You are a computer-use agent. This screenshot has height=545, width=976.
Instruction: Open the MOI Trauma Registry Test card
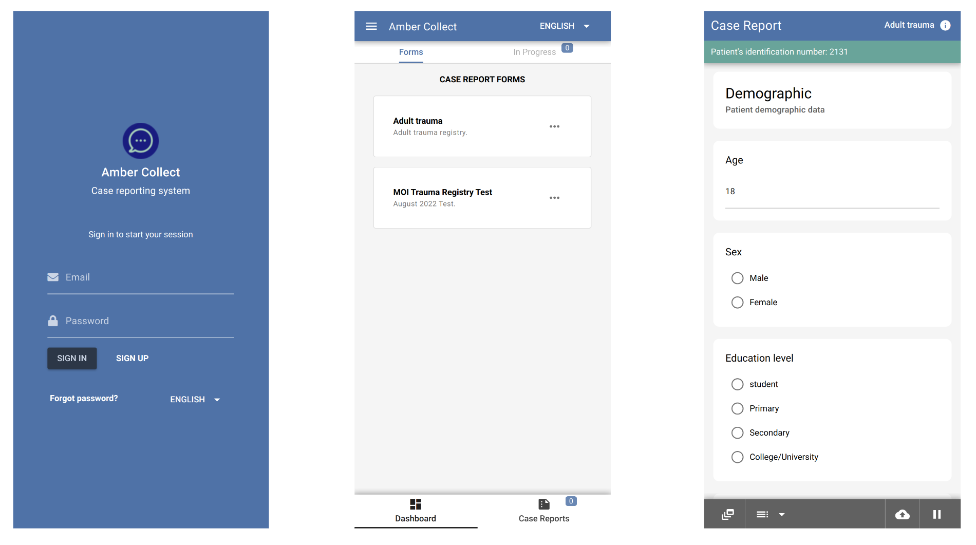tap(482, 198)
